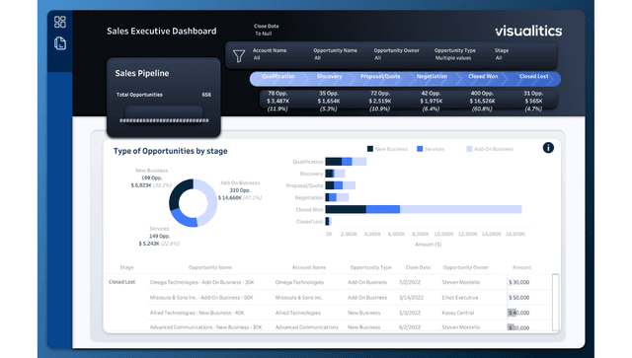632x358 pixels.
Task: Click the New Business legend swatch
Action: tap(370, 149)
